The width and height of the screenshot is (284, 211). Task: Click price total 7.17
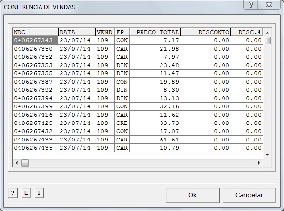tap(155, 40)
